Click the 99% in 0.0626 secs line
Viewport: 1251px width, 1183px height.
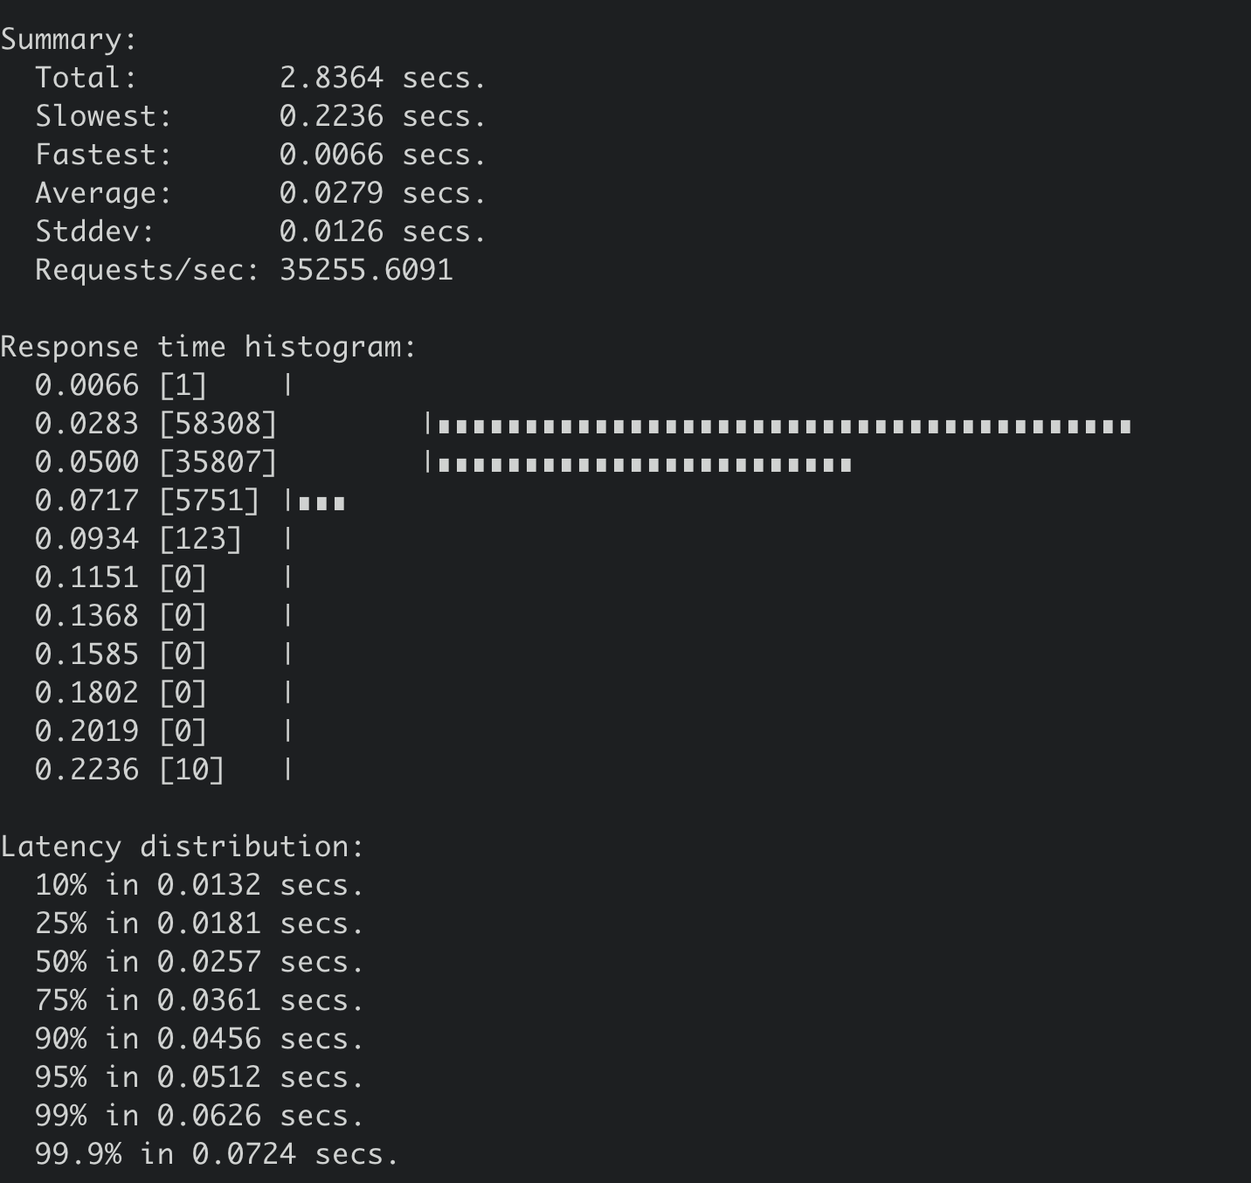coord(199,1117)
